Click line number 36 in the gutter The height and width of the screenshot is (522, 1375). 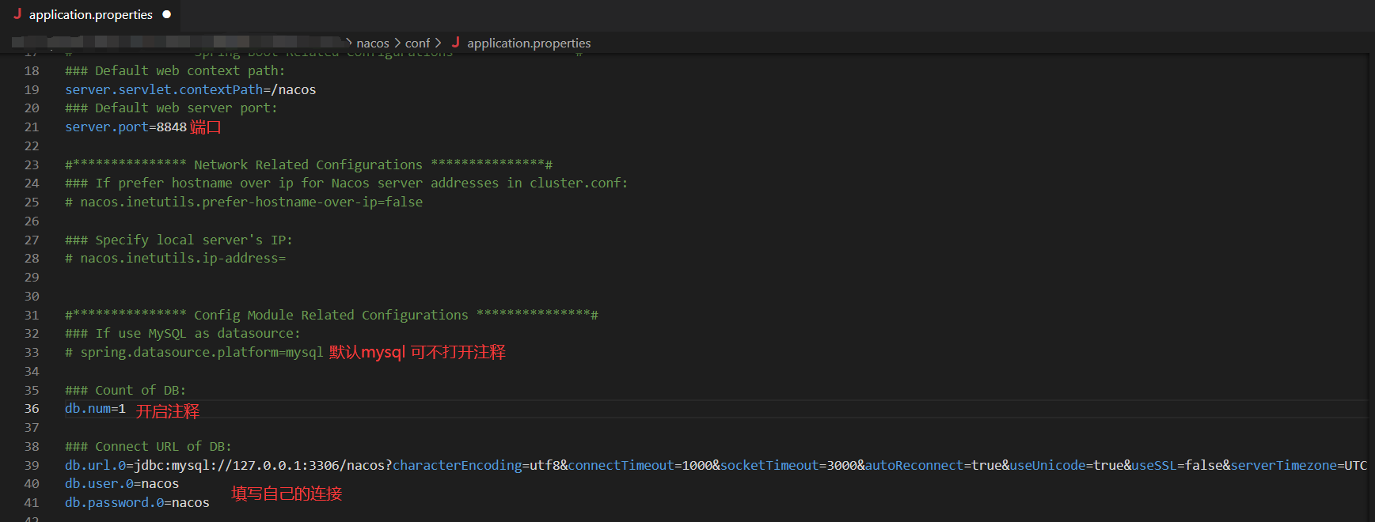(32, 409)
